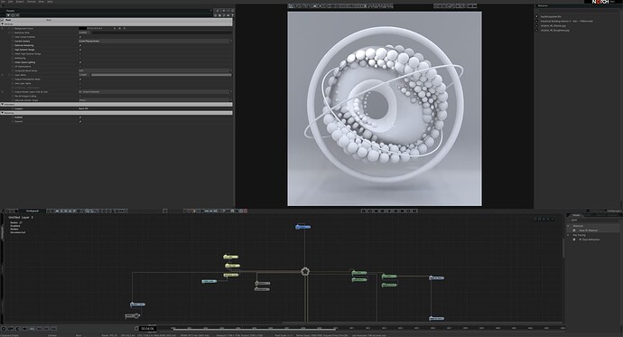Click the circular icon at bottom-left of timeline
The height and width of the screenshot is (337, 623).
point(4,329)
